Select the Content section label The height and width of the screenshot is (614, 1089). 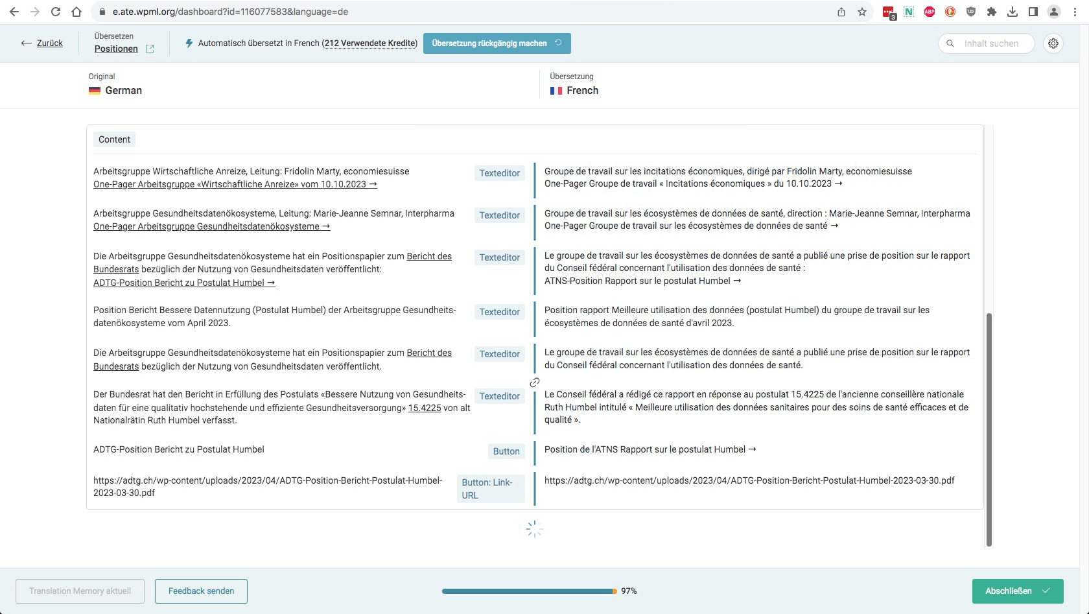[x=115, y=139]
